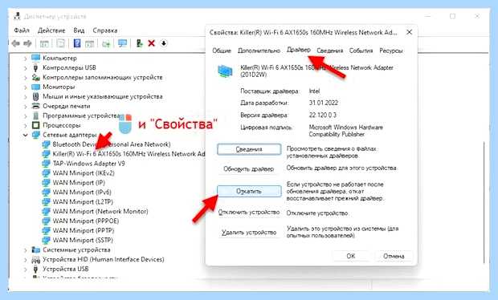
Task: Click the black down-arrow disable device icon
Action: [164, 43]
